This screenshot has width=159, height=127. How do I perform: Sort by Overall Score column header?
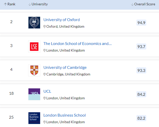143,4
